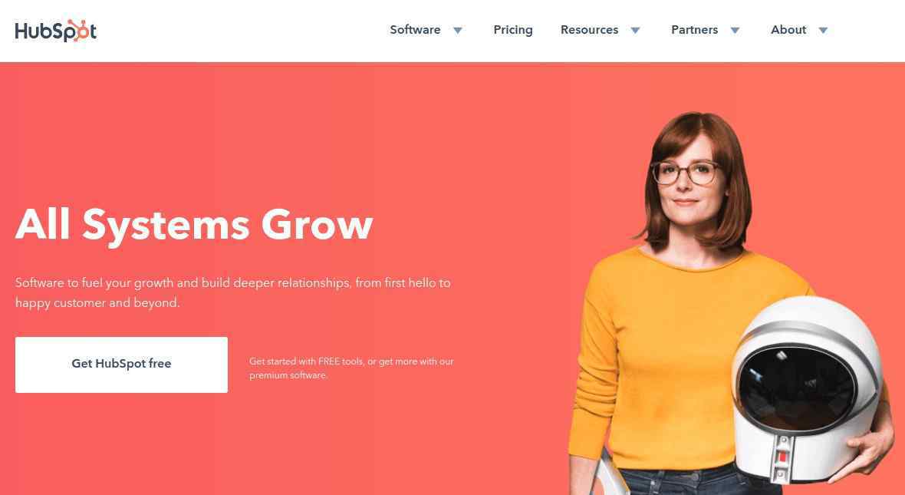Select the About navigation item

tap(788, 30)
